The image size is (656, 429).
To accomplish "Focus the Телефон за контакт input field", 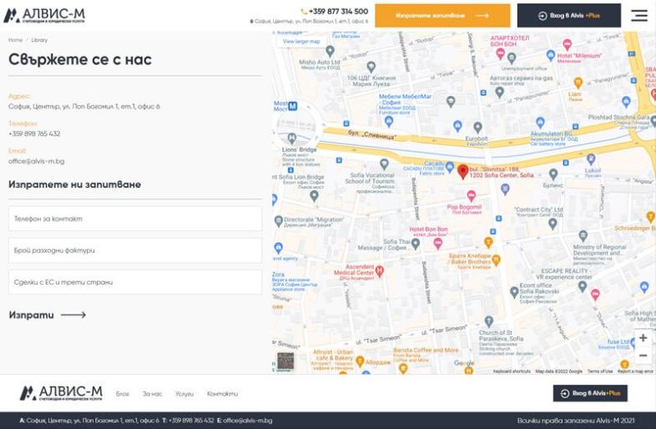I will (135, 219).
